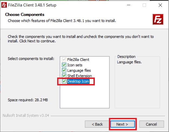Close the setup window
This screenshot has width=169, height=132.
(160, 5)
